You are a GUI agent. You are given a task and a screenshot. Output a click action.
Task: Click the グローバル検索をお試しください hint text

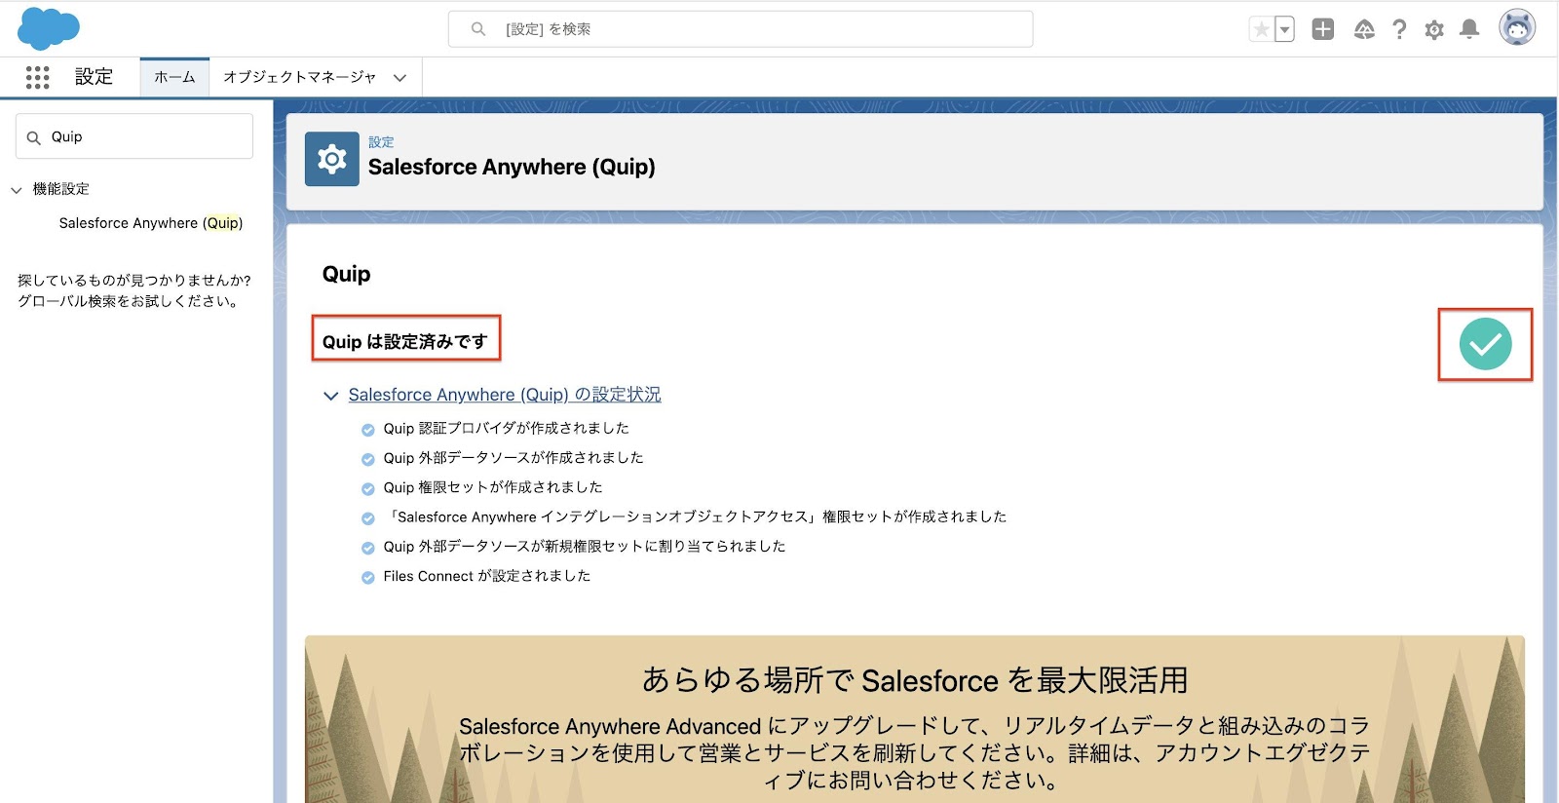tap(130, 301)
